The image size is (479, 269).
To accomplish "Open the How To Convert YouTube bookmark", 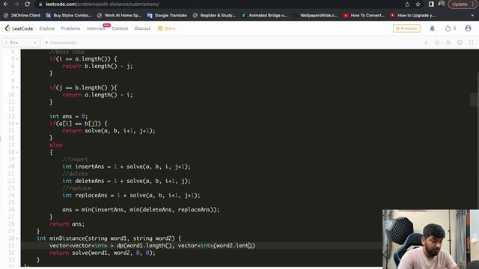I will point(364,15).
